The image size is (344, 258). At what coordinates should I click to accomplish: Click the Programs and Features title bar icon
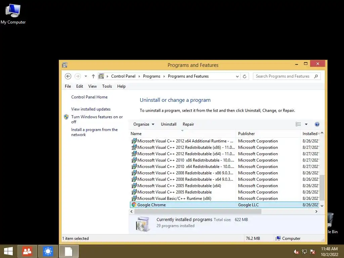(64, 65)
